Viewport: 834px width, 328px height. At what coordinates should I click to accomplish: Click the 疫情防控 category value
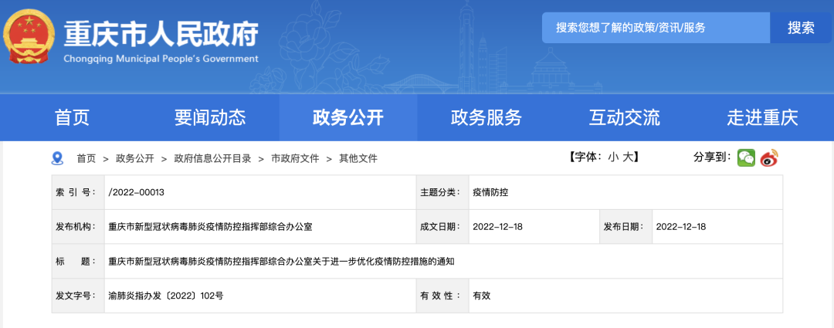tap(490, 192)
